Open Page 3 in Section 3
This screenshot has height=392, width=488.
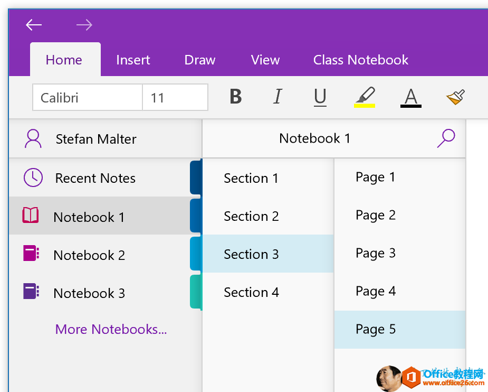[376, 253]
